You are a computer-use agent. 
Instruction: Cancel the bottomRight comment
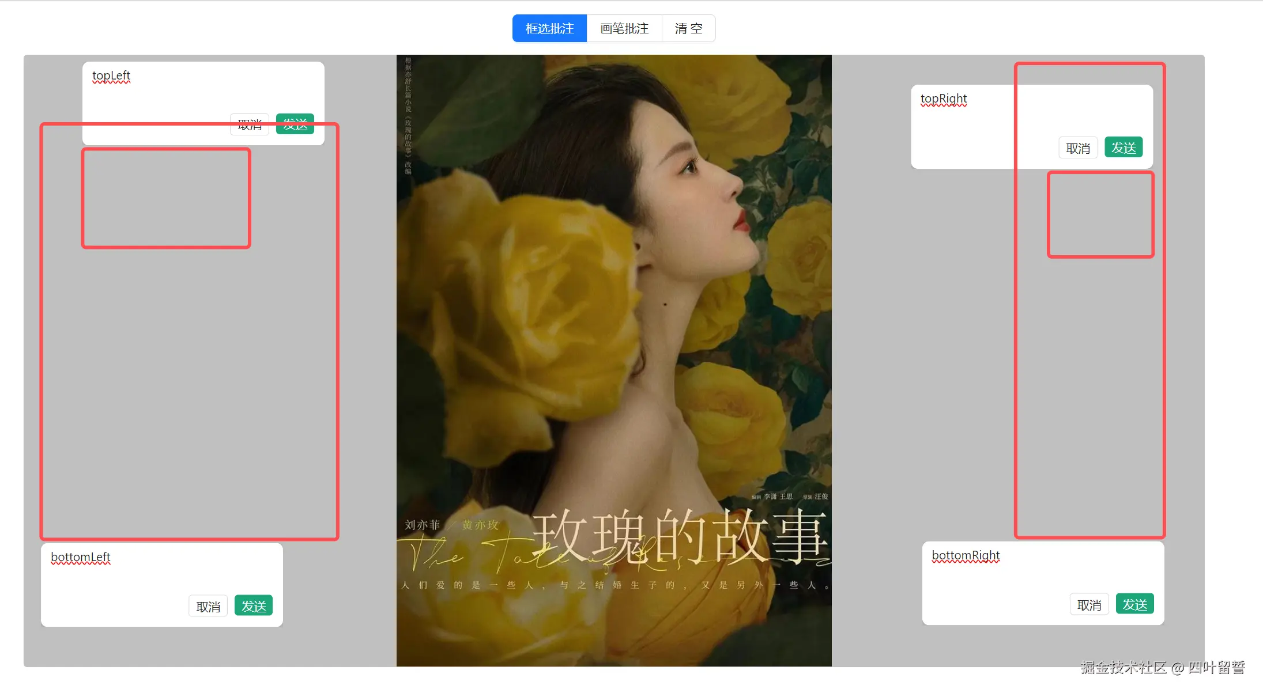tap(1089, 605)
